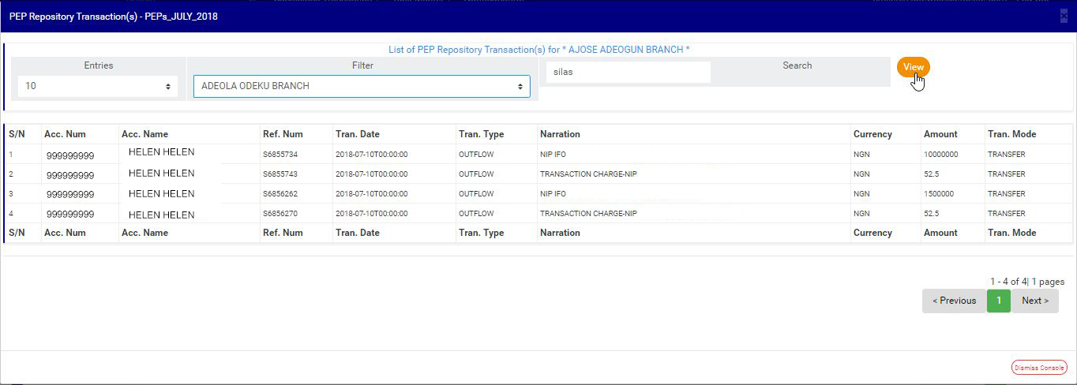The width and height of the screenshot is (1077, 385).
Task: Sort by Acc. Num in top header row
Action: click(x=65, y=134)
